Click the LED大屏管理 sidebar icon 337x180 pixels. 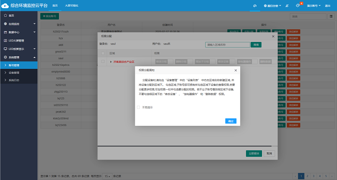[x=5, y=40]
